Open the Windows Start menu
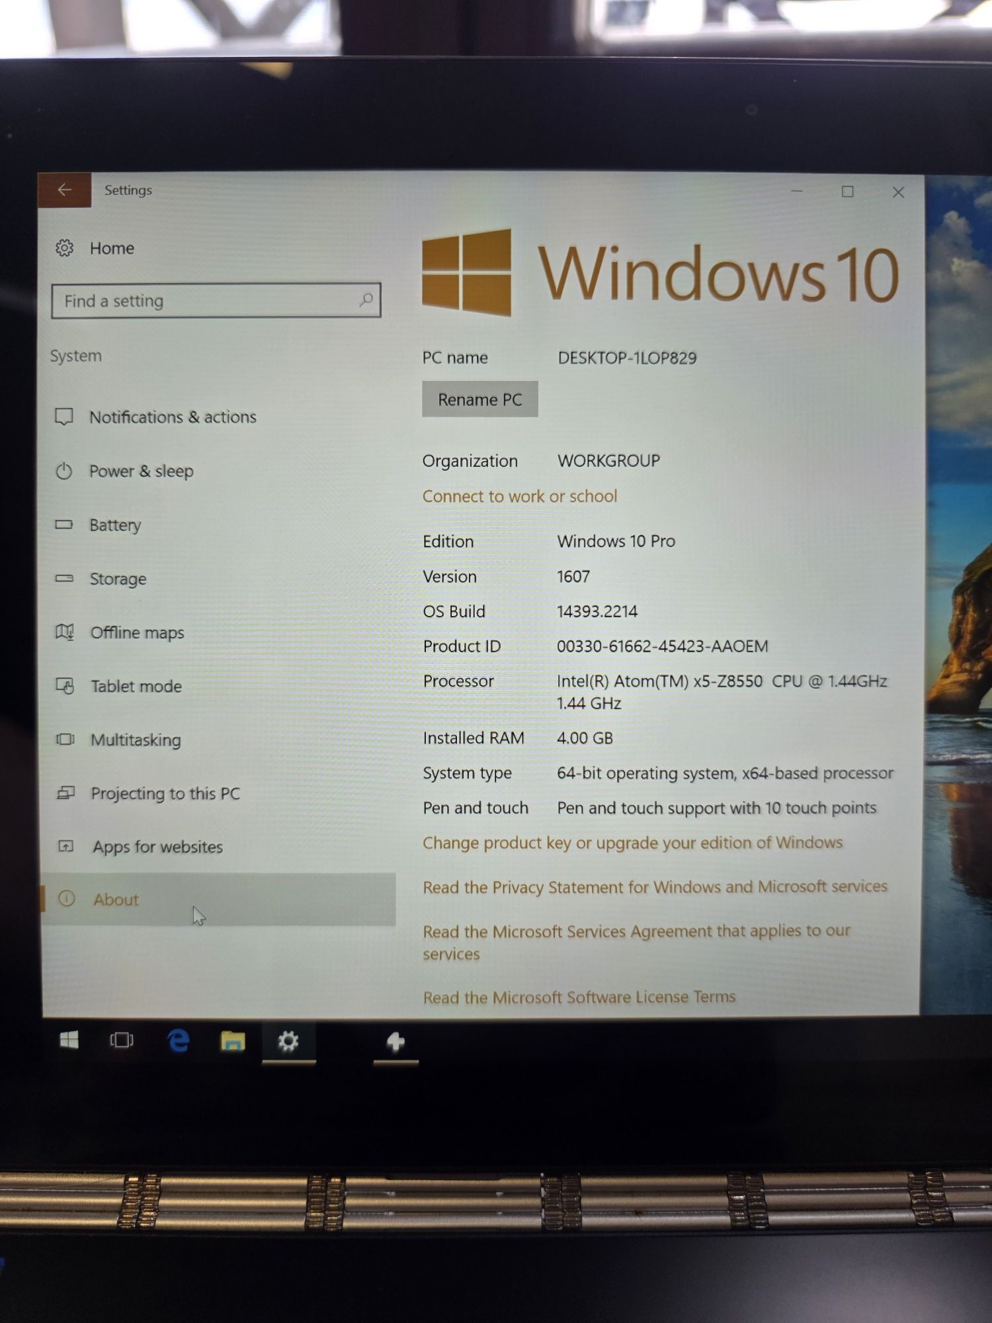 point(69,1041)
